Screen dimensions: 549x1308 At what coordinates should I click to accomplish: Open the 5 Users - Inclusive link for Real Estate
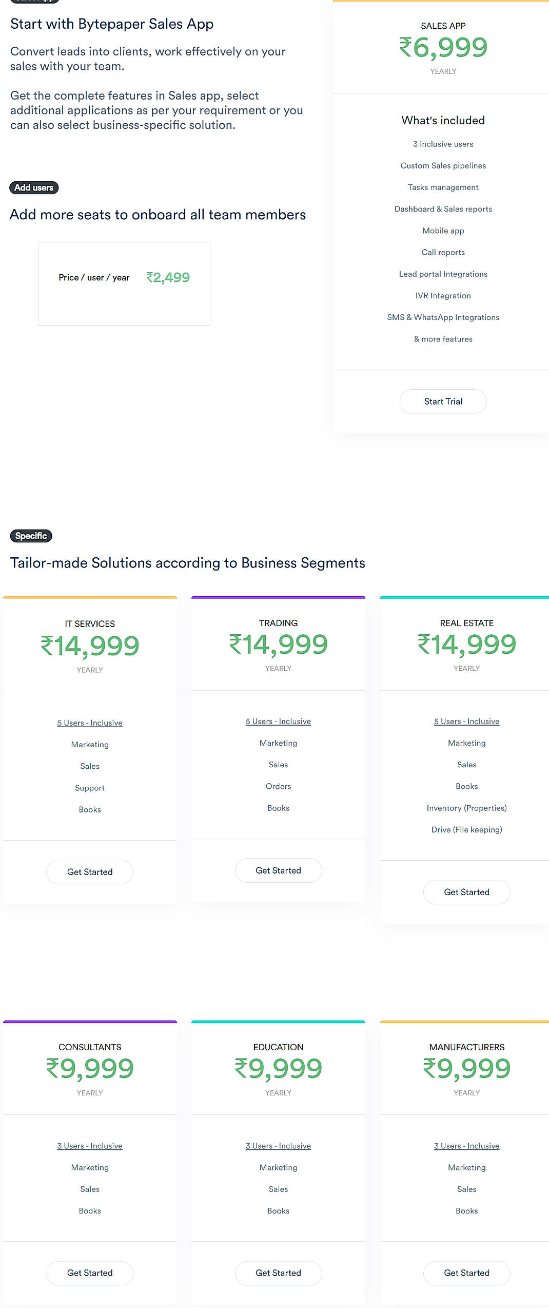point(466,721)
